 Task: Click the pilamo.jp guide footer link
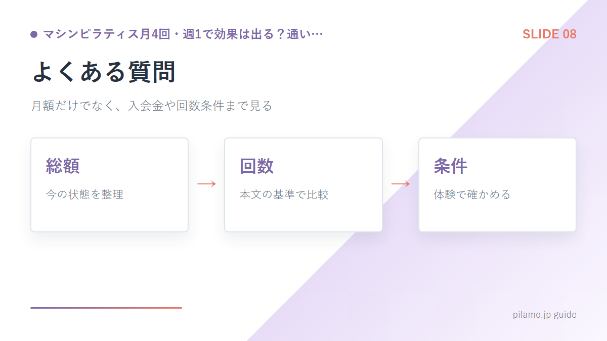click(x=544, y=315)
